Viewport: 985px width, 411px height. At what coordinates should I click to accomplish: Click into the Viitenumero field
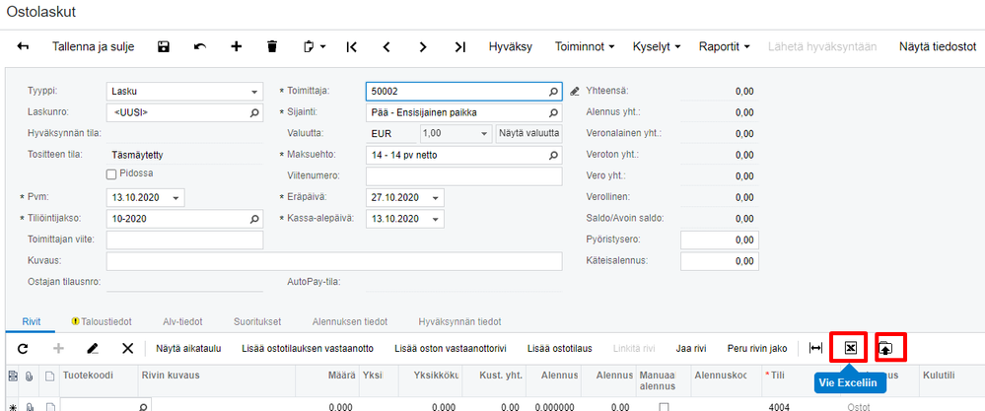click(463, 176)
